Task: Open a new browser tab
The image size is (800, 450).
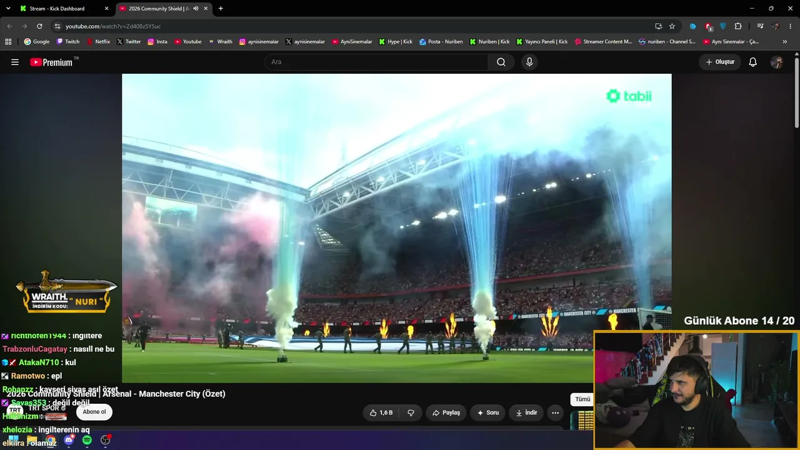Action: coord(221,9)
